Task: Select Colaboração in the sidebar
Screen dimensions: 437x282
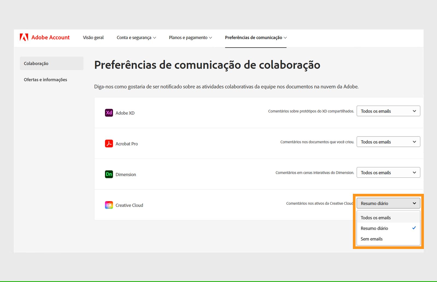Action: pos(52,63)
